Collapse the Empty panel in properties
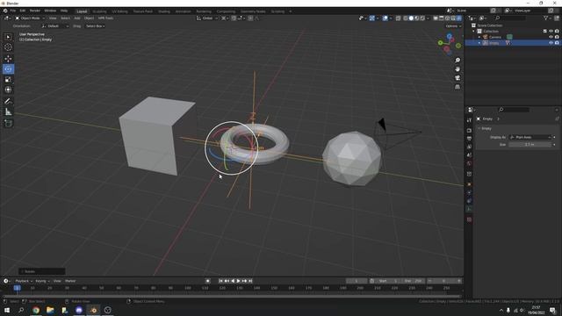 [x=479, y=129]
